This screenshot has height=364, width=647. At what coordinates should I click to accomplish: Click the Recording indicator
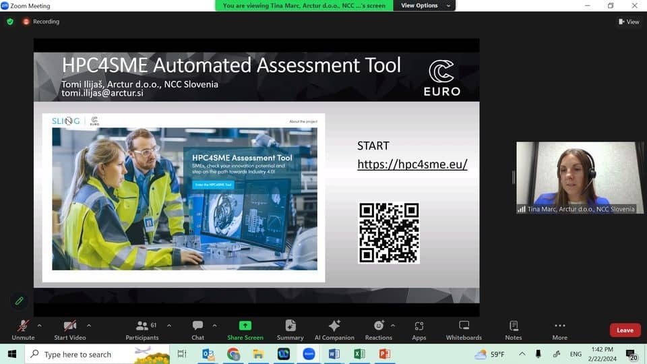pyautogui.click(x=41, y=22)
